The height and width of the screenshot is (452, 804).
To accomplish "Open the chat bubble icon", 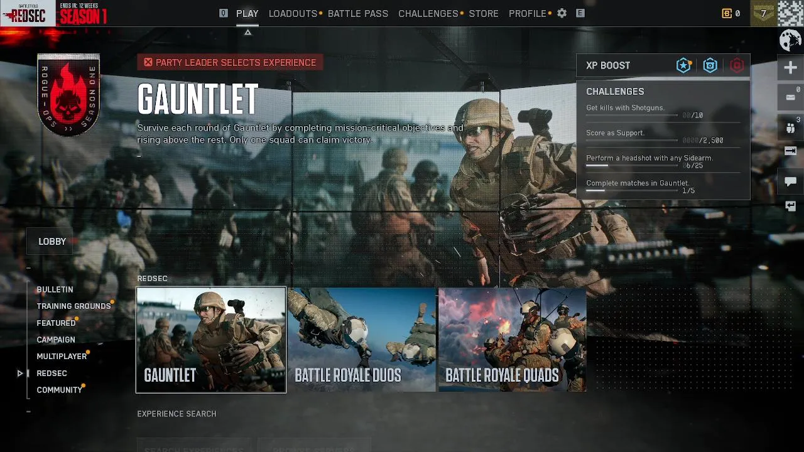I will [790, 182].
